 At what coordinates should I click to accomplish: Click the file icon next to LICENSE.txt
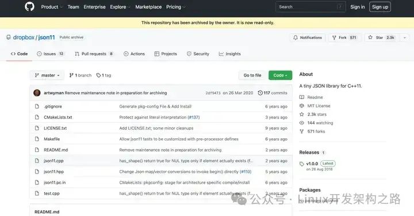point(37,128)
